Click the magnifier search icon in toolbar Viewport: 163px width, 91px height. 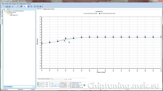31,6
